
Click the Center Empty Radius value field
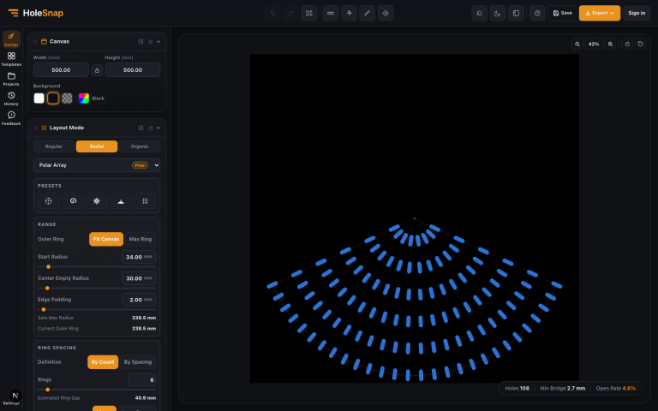[139, 278]
